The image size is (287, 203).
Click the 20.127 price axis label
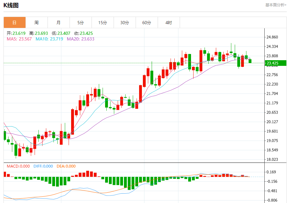click(272, 122)
